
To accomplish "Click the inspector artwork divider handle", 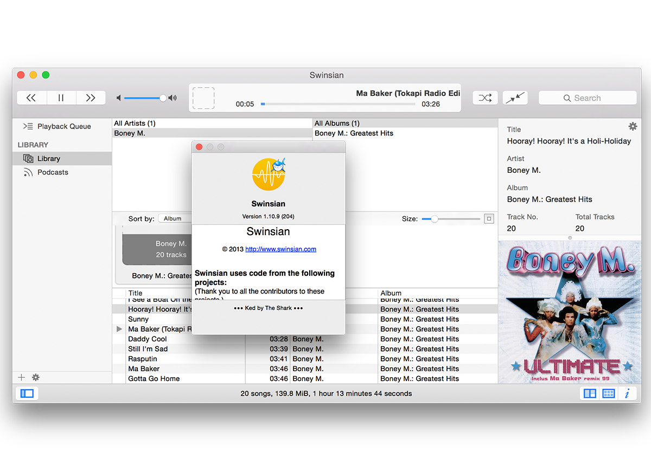I will coord(570,238).
